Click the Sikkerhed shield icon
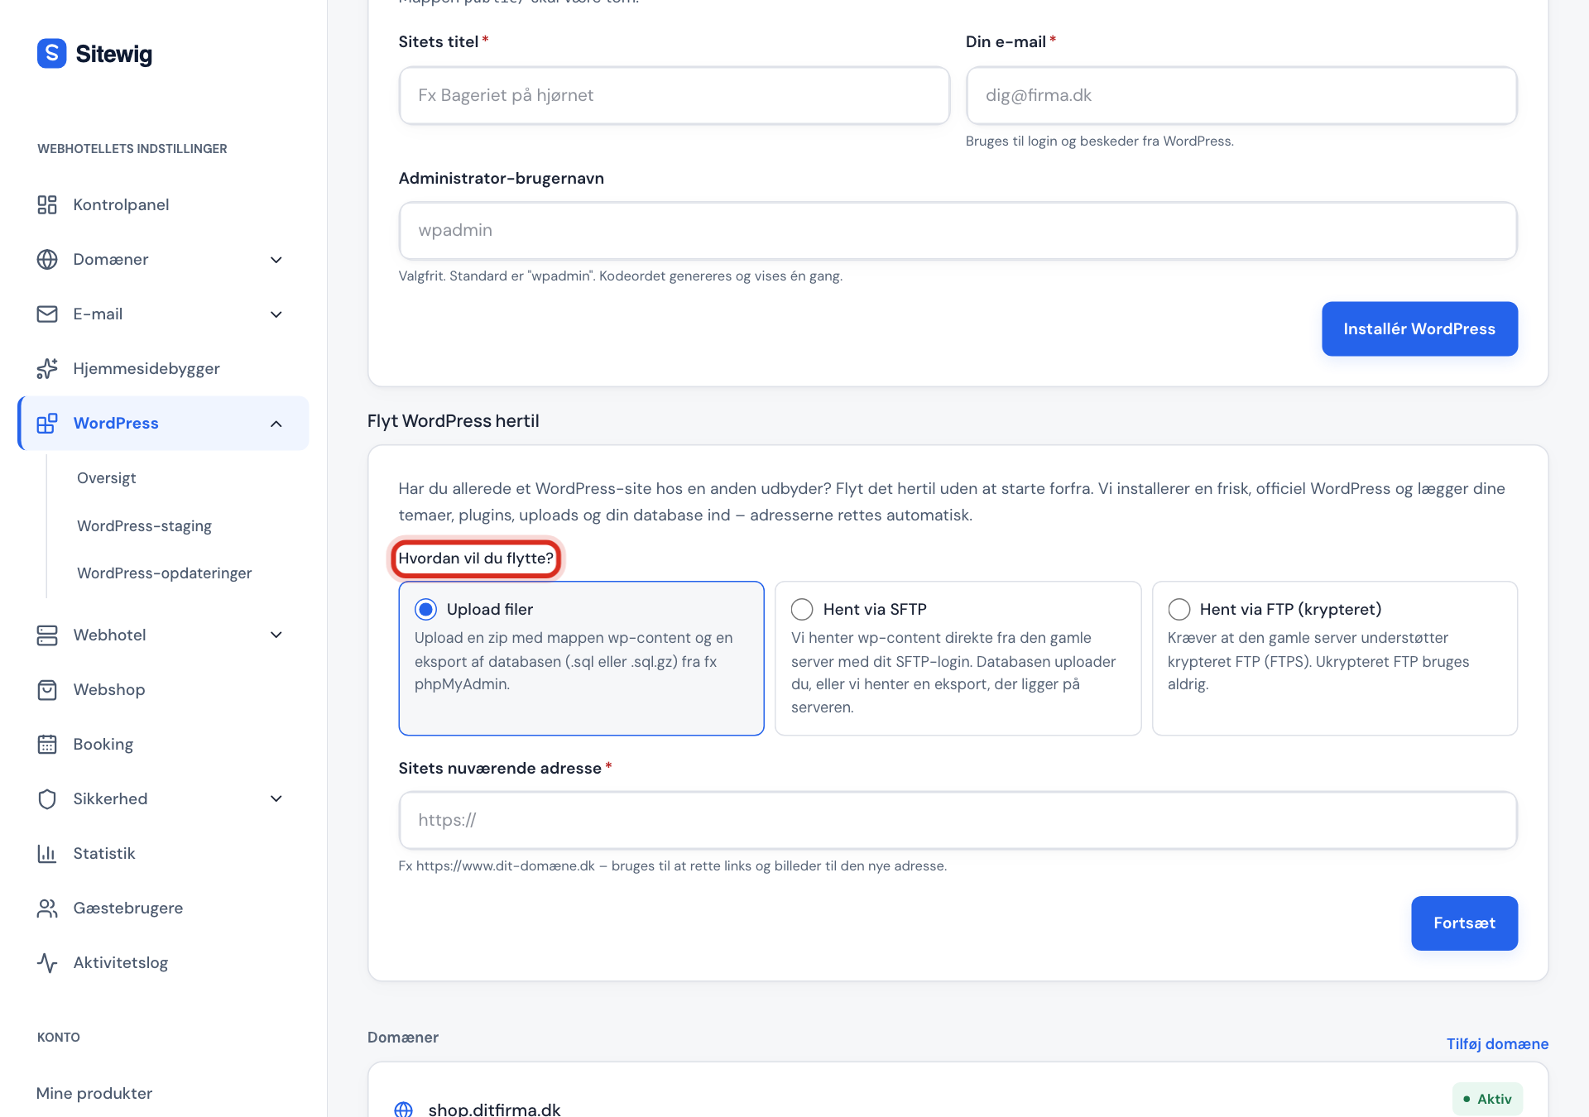The image size is (1589, 1117). 47,798
